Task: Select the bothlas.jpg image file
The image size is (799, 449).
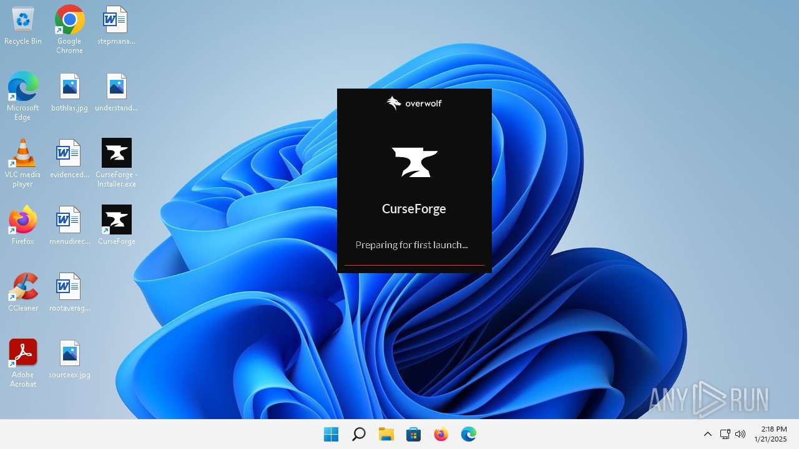Action: pyautogui.click(x=69, y=92)
